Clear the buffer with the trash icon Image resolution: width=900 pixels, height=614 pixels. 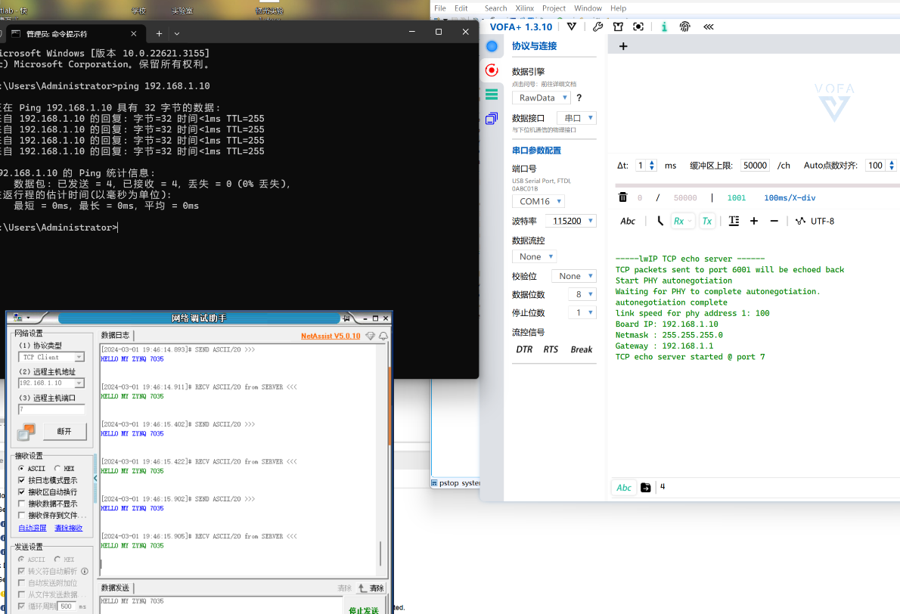622,197
